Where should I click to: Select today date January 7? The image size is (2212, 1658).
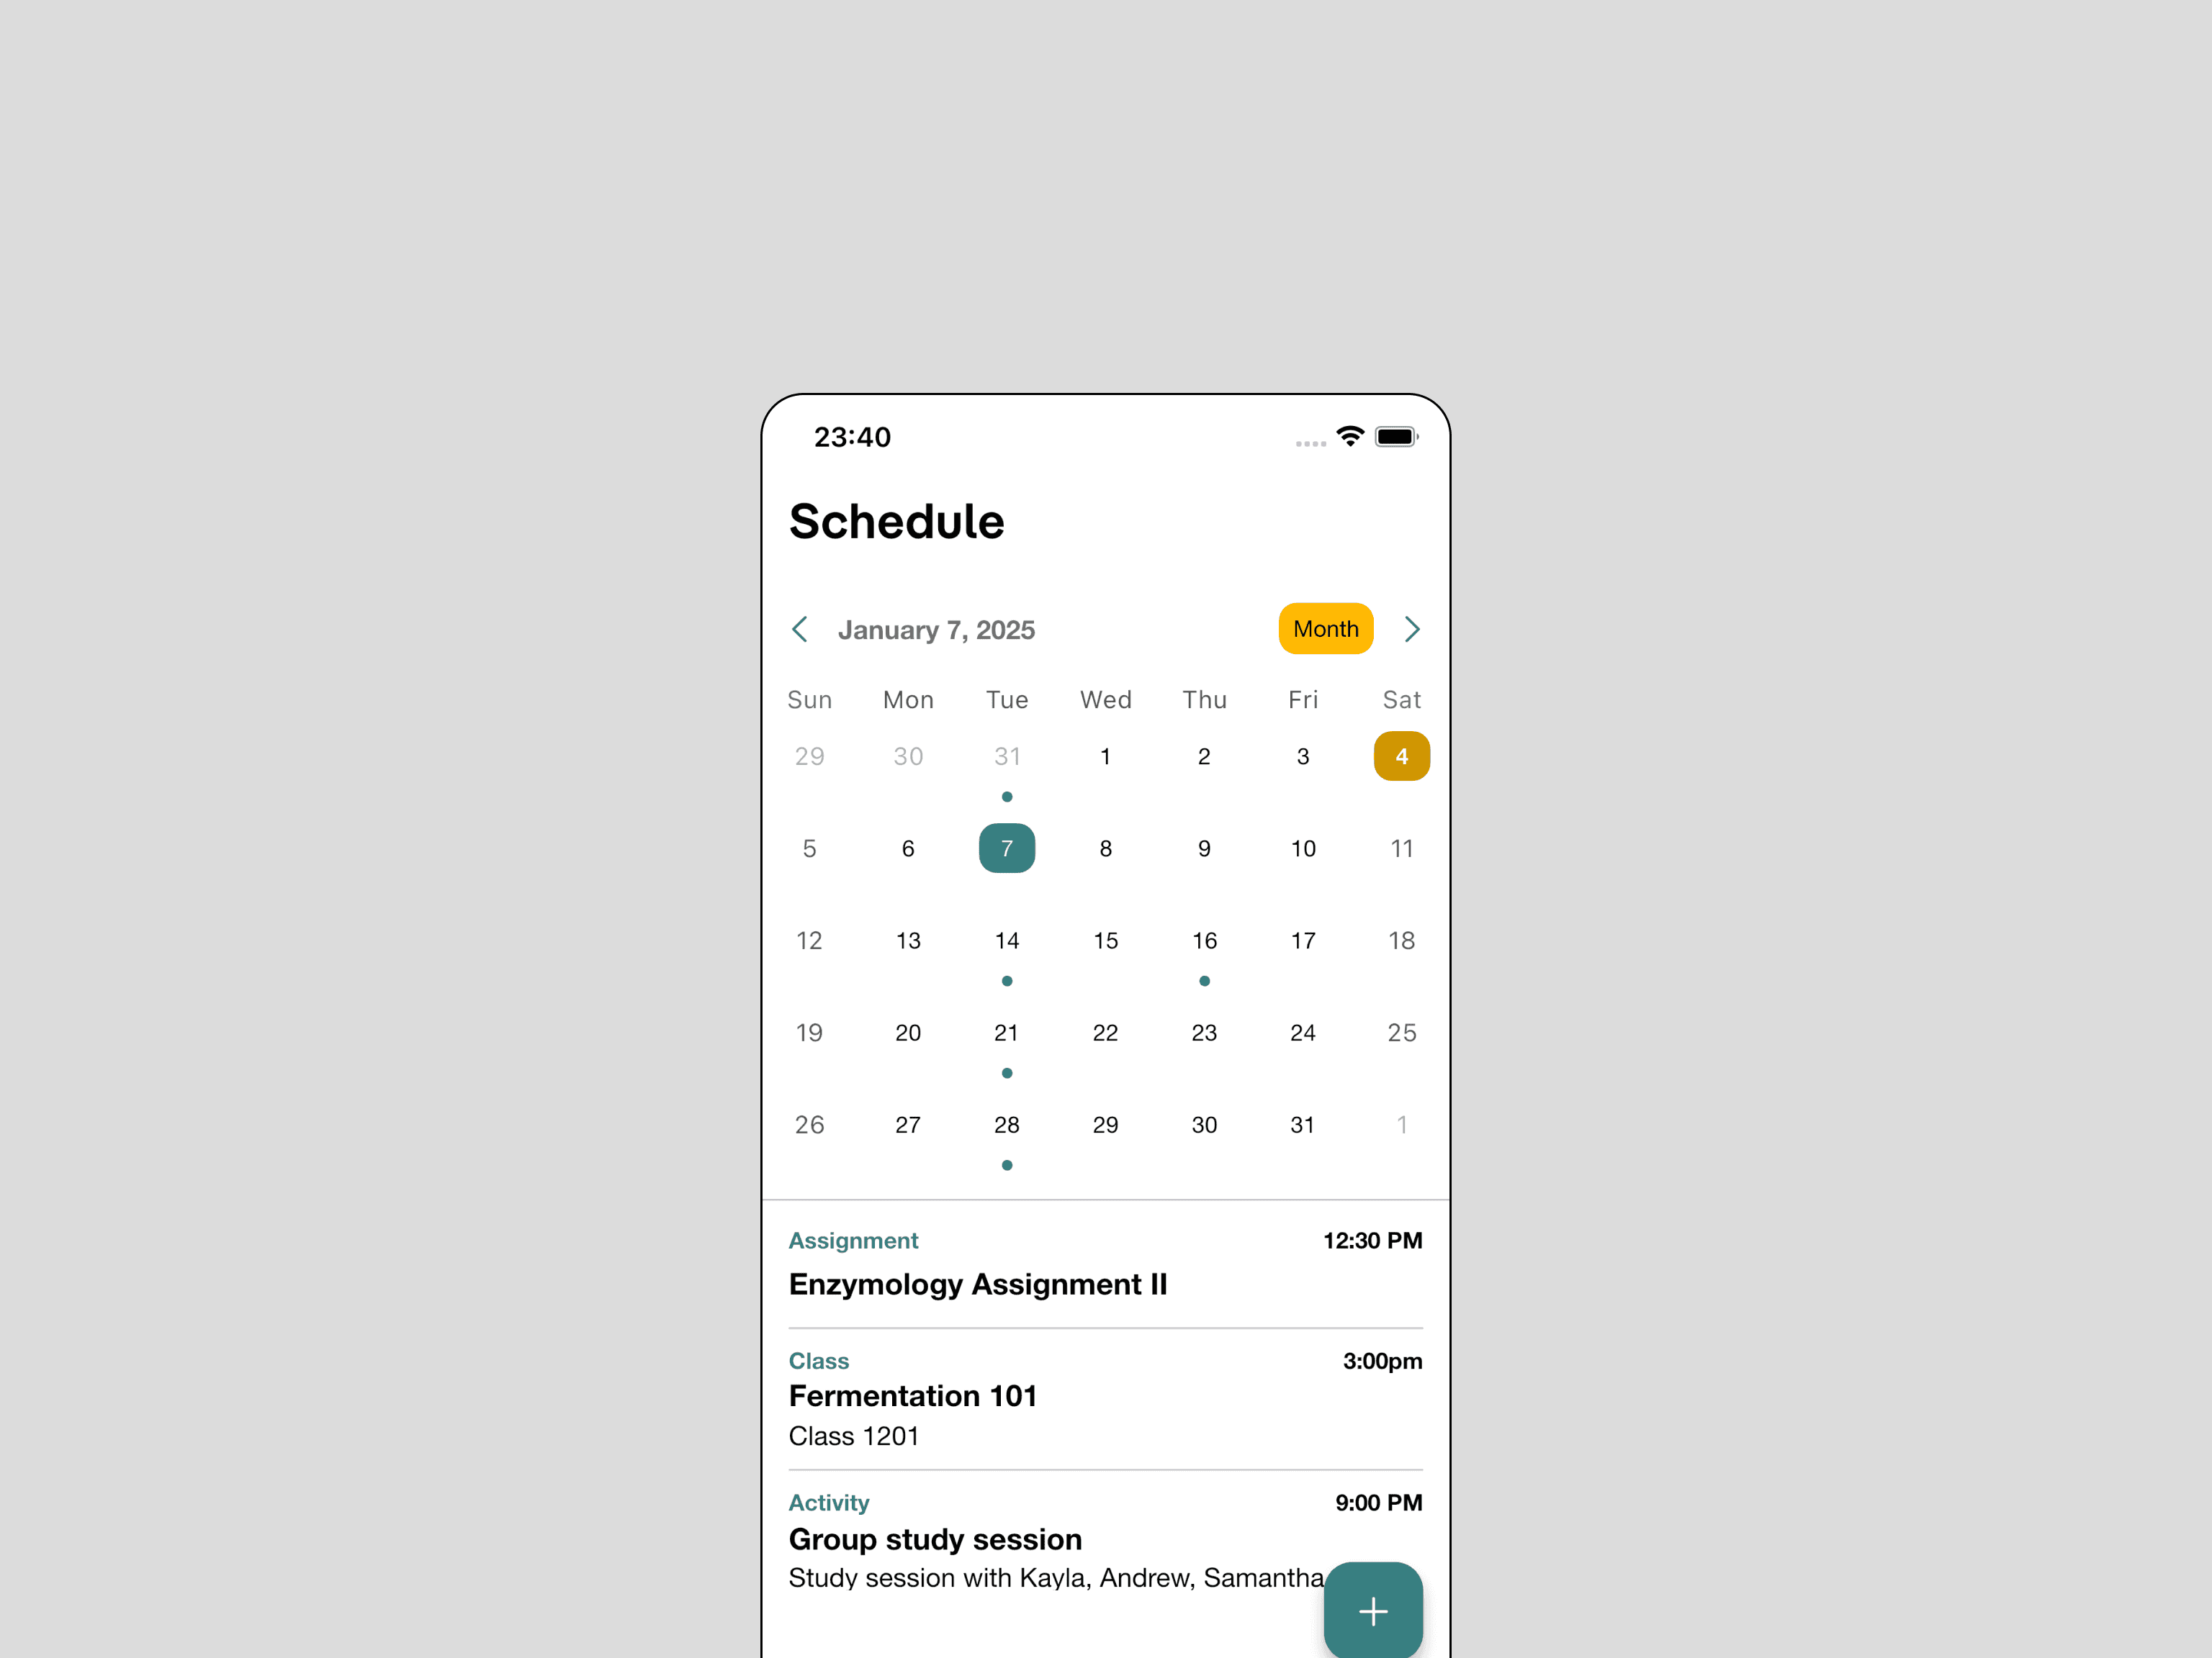click(1007, 848)
